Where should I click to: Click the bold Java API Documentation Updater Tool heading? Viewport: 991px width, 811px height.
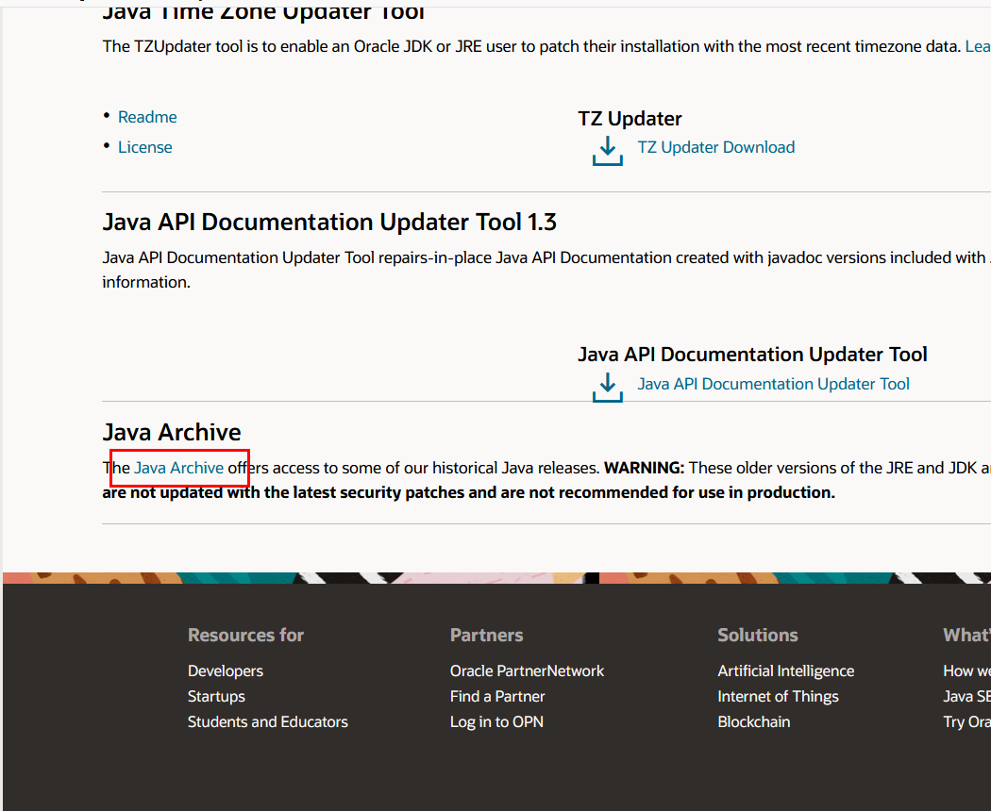[x=753, y=355]
